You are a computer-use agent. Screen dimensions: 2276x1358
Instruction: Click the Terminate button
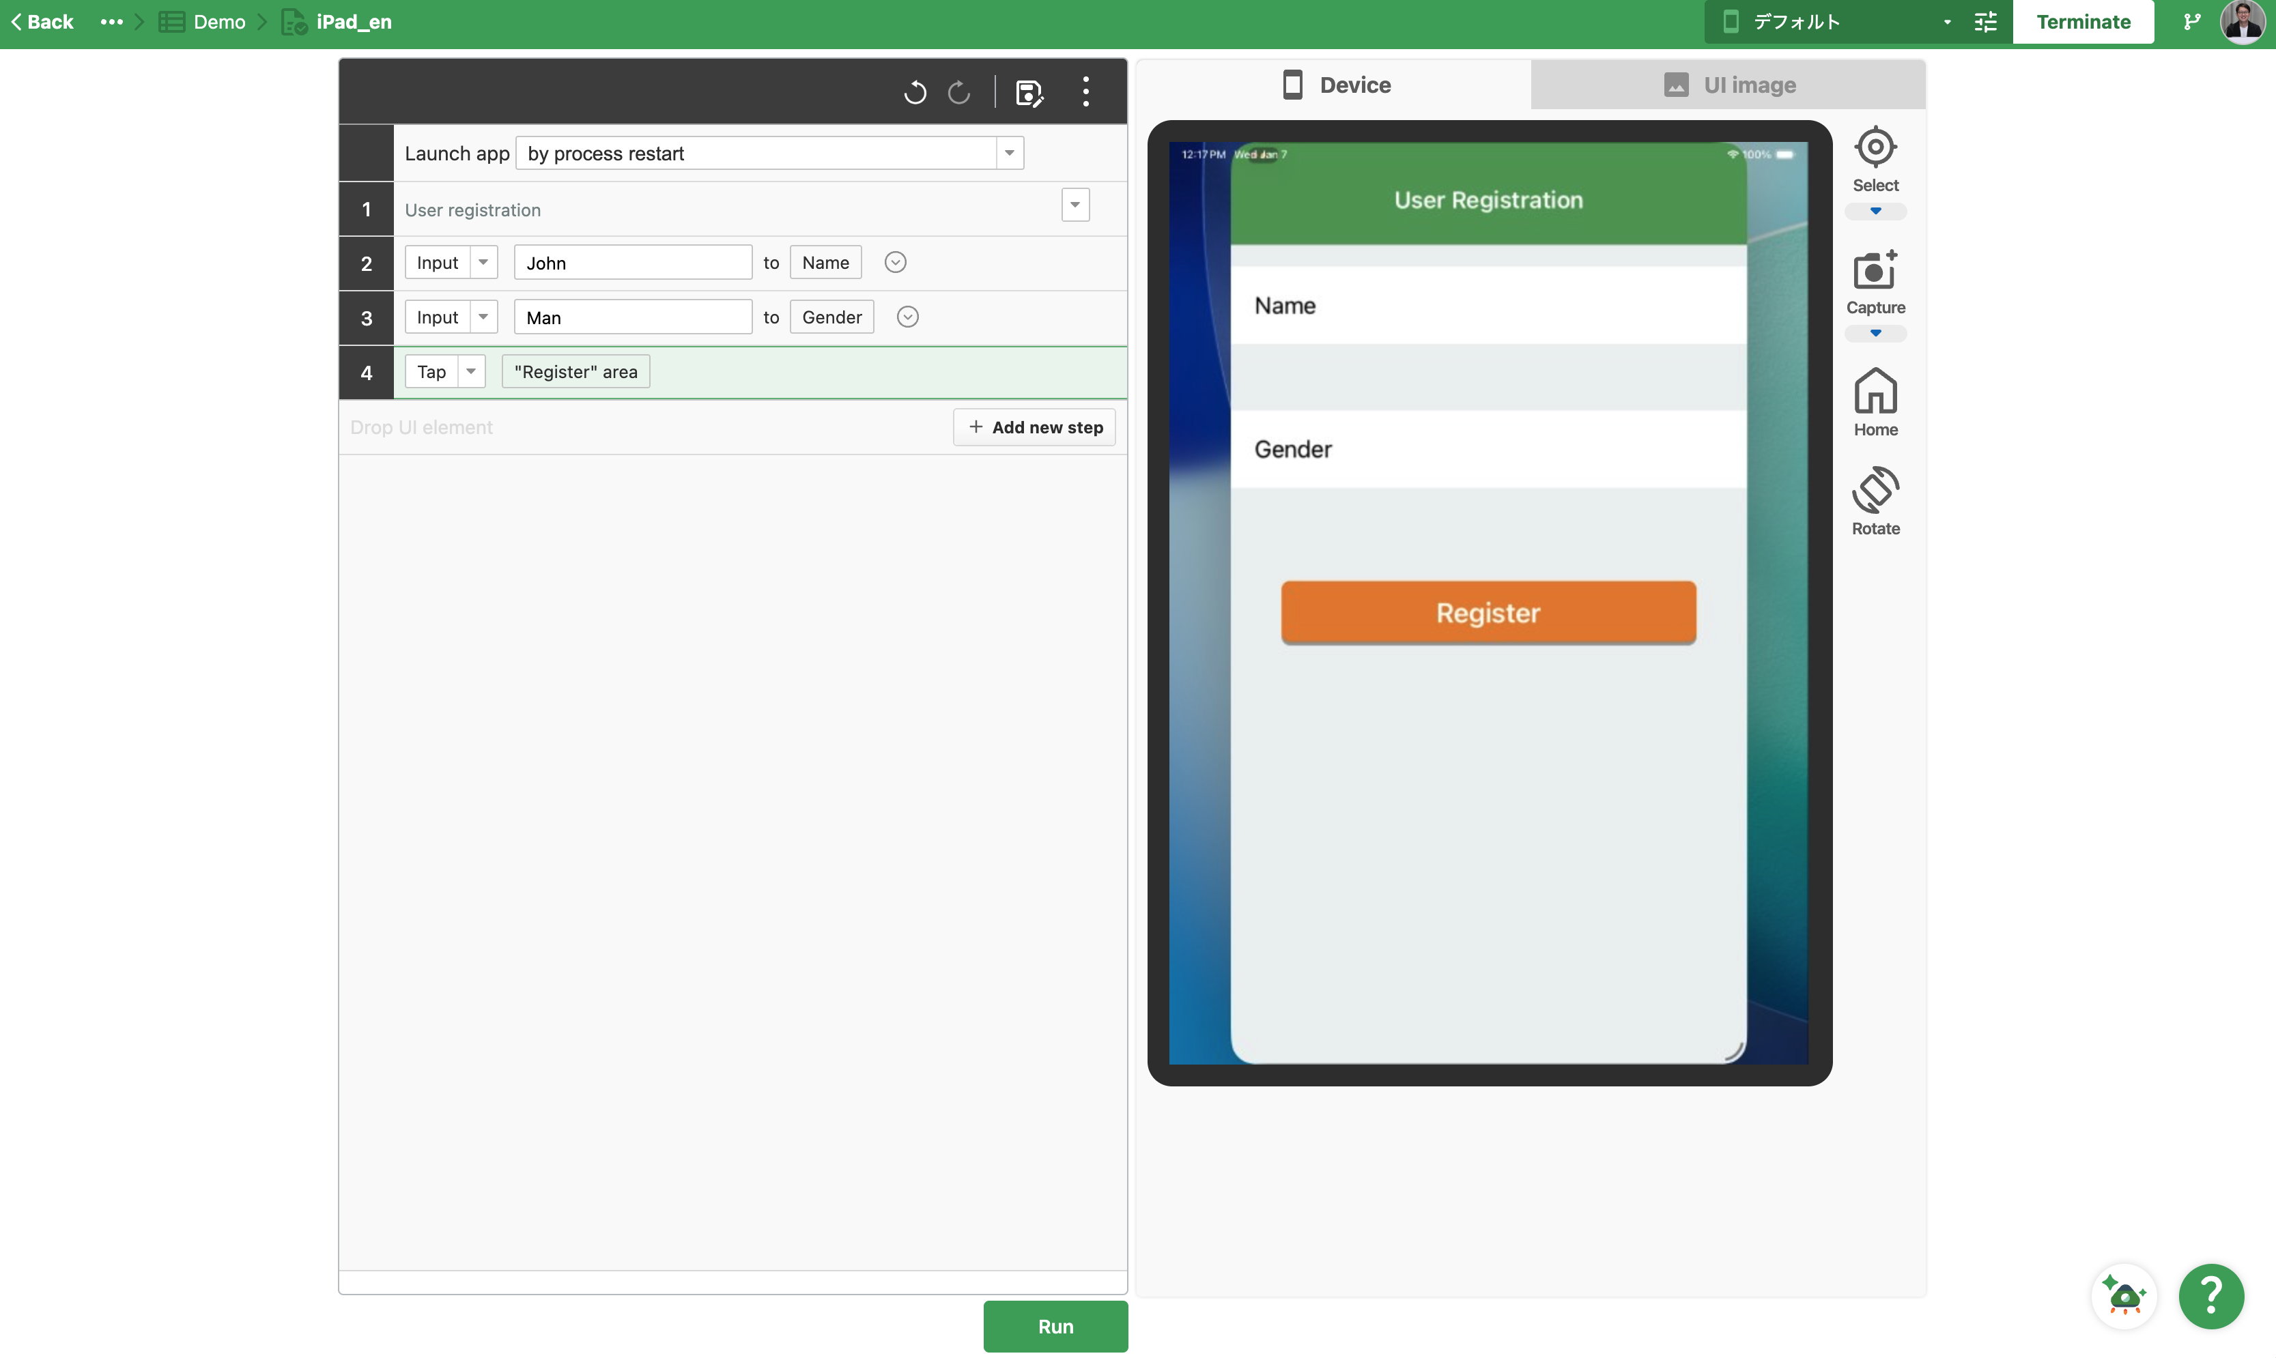tap(2083, 21)
